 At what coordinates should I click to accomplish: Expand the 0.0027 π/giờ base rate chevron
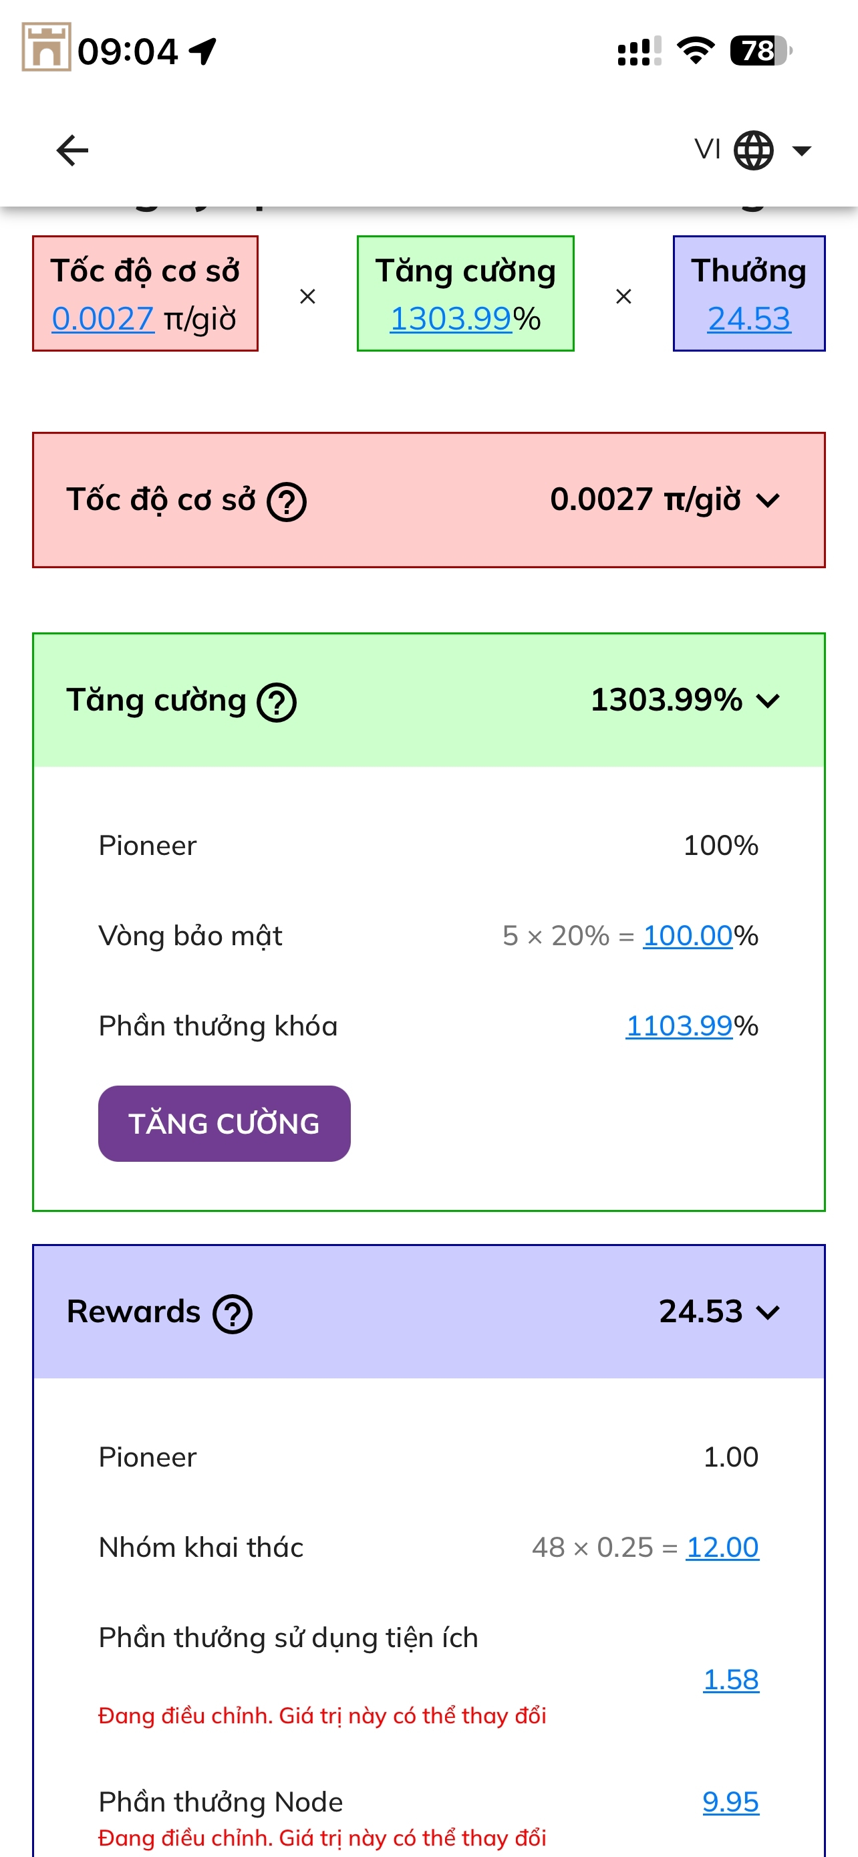[x=768, y=500]
